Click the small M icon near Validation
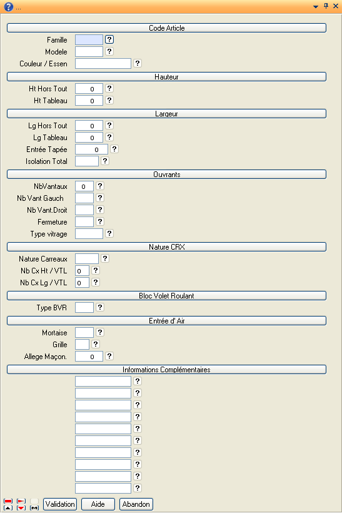Viewport: 342px width, 513px height. tap(34, 508)
